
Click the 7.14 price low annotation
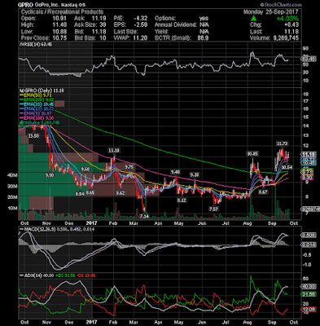[x=145, y=216]
